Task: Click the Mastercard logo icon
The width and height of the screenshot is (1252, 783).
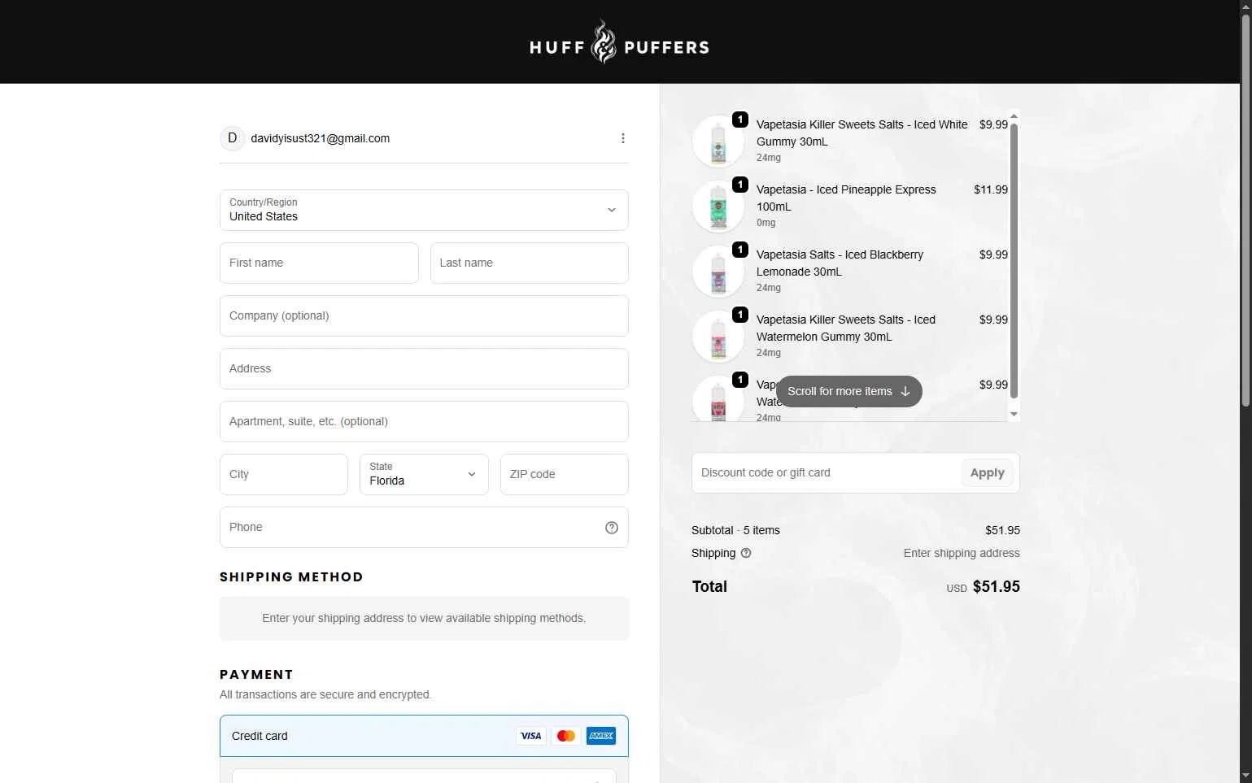Action: pos(566,736)
